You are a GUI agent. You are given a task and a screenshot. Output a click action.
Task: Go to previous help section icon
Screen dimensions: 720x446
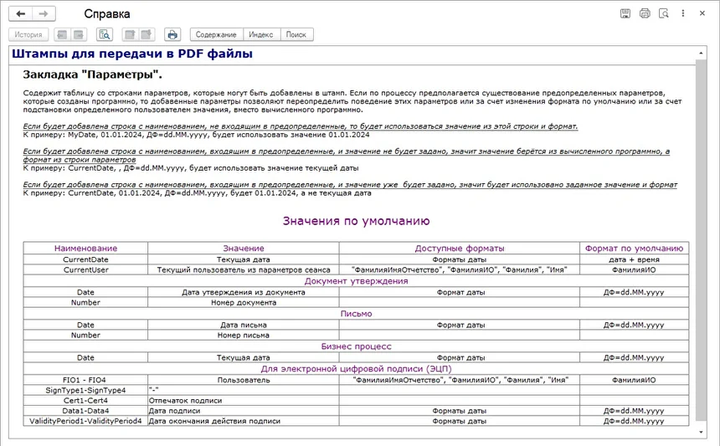coord(129,34)
